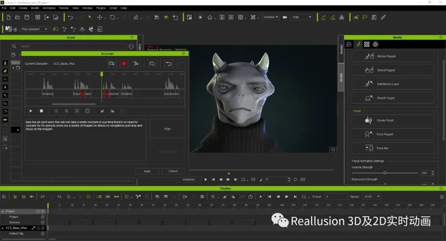The width and height of the screenshot is (446, 241).
Task: Undo the last edit inside the AccuLips panel
Action: click(x=168, y=63)
